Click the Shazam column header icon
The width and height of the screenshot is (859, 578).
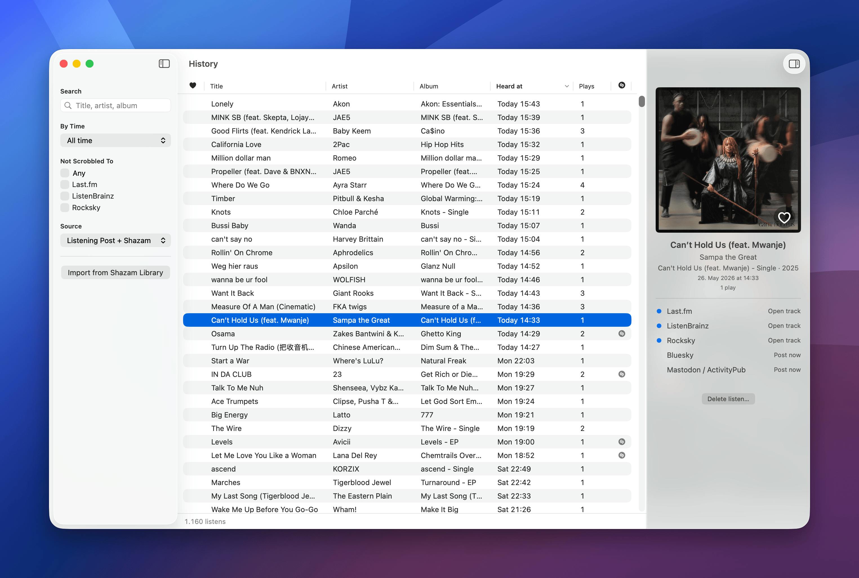[x=622, y=85]
